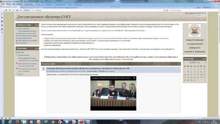Open the language selection dropdown
220x124 pixels.
pos(201,15)
